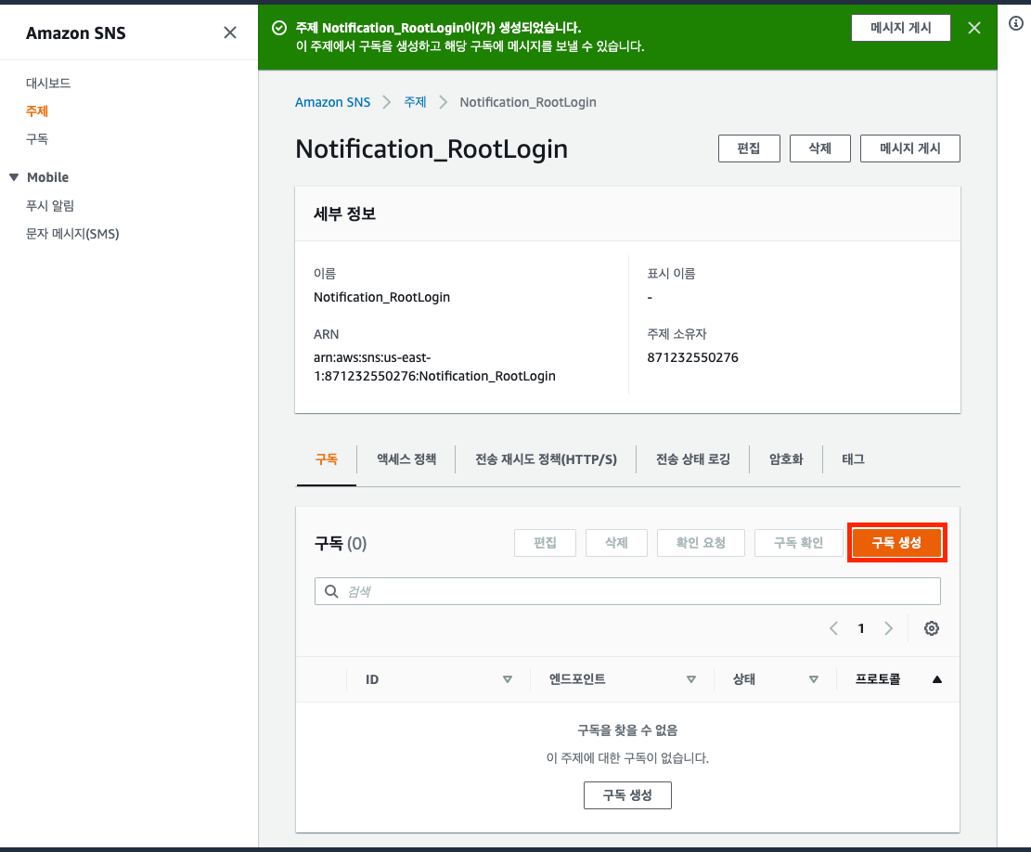Viewport: 1031px width, 852px height.
Task: Collapse the Mobile section in sidebar
Action: click(x=14, y=177)
